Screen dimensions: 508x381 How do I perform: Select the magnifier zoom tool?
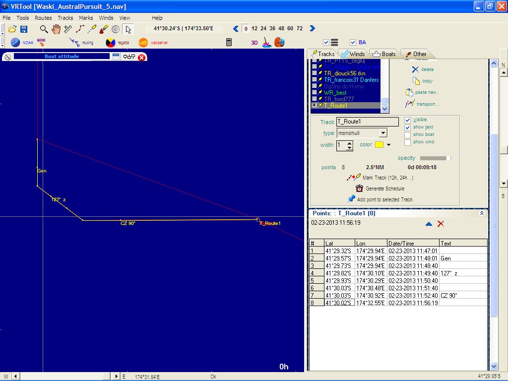pos(44,29)
